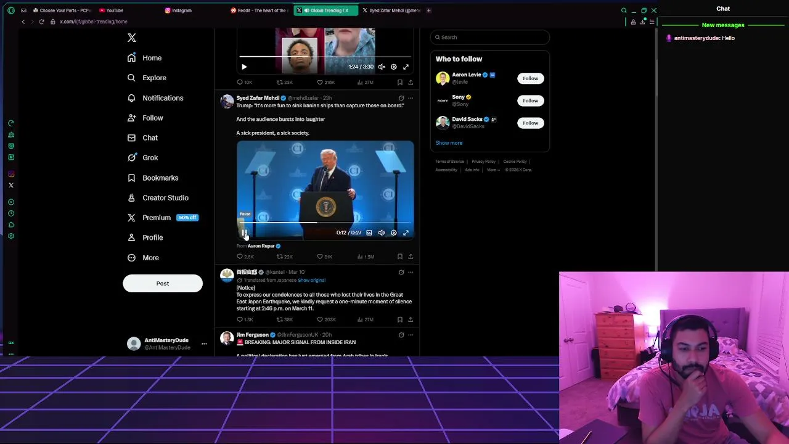Open more options on Syed Zafar Mehdi post

411,98
